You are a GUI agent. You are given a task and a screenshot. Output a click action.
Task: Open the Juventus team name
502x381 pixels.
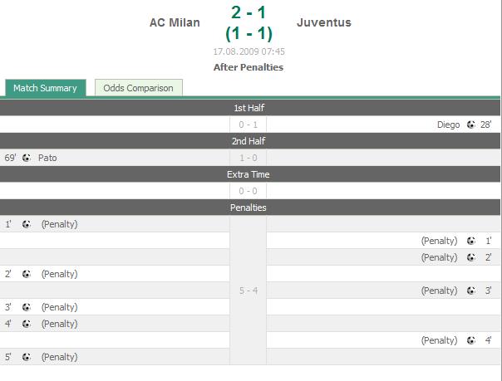click(x=323, y=22)
